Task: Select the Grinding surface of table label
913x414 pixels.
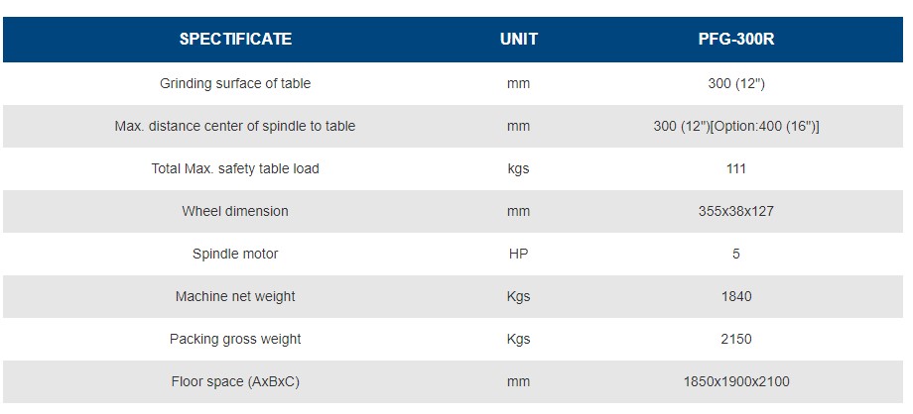Action: point(235,84)
